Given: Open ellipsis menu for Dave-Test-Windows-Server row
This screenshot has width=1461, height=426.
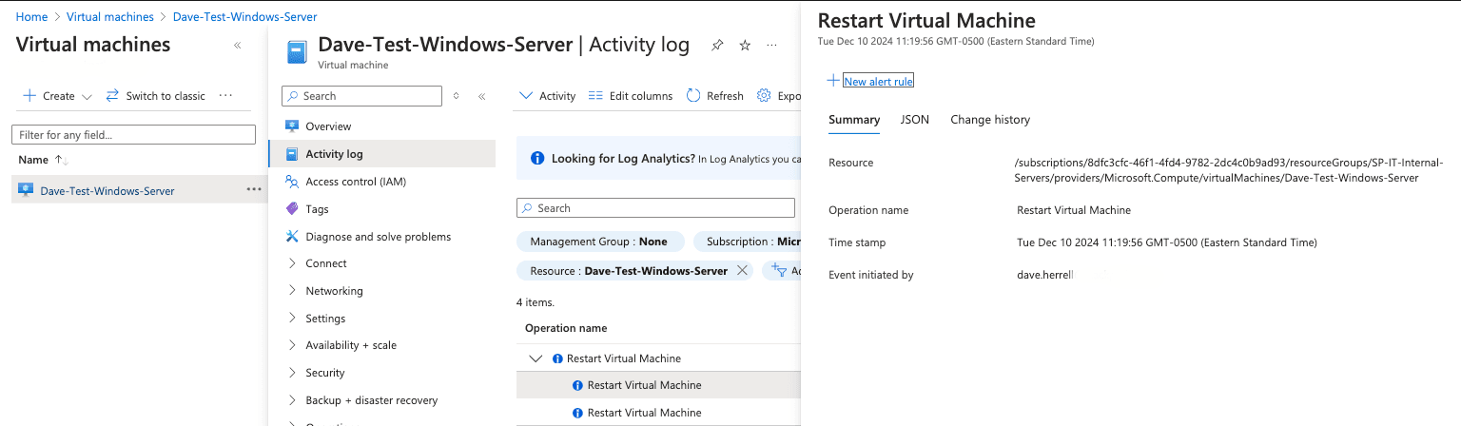Looking at the screenshot, I should pyautogui.click(x=254, y=189).
